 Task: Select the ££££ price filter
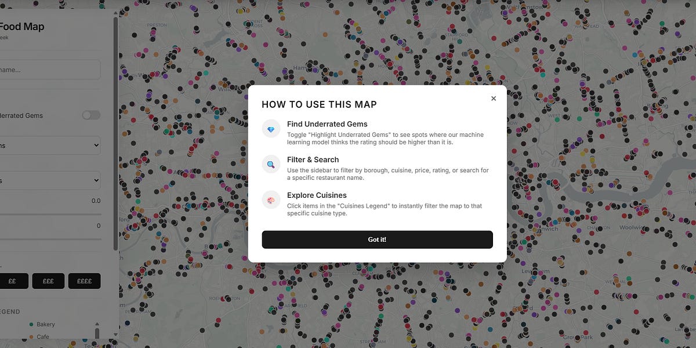pos(84,281)
